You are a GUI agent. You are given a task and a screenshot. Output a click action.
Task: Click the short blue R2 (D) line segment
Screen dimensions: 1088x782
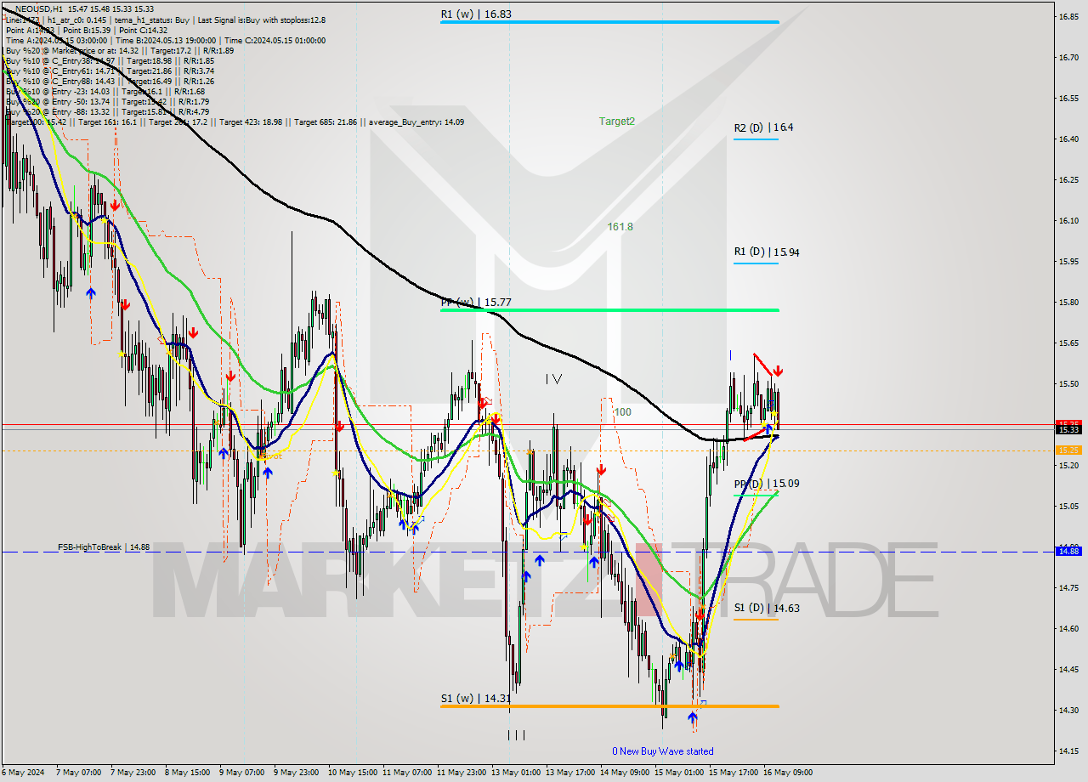pyautogui.click(x=756, y=139)
